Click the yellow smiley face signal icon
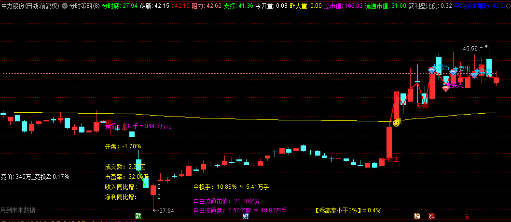Screen dimensions: 511x222 pos(396,123)
